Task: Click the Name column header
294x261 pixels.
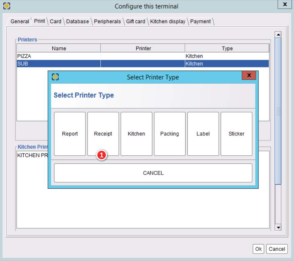Action: click(59, 48)
